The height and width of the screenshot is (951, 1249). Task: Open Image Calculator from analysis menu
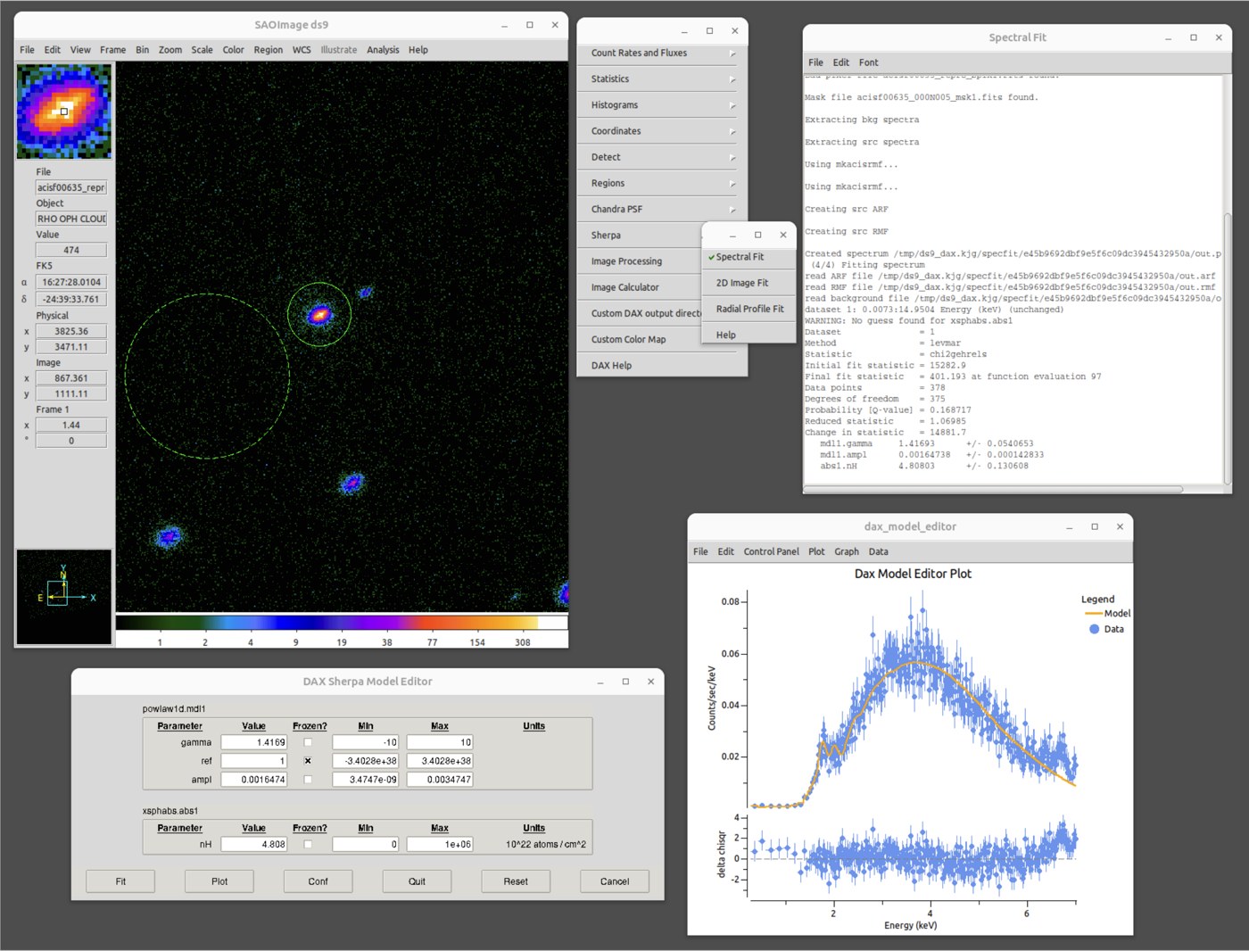[640, 287]
